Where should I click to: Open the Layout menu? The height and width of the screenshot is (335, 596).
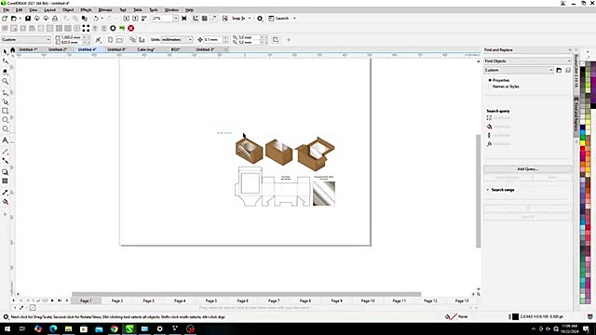click(49, 10)
